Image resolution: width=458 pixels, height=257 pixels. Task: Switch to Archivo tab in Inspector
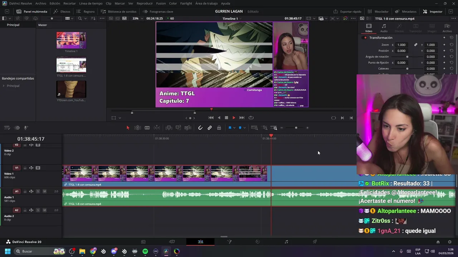coord(447,28)
